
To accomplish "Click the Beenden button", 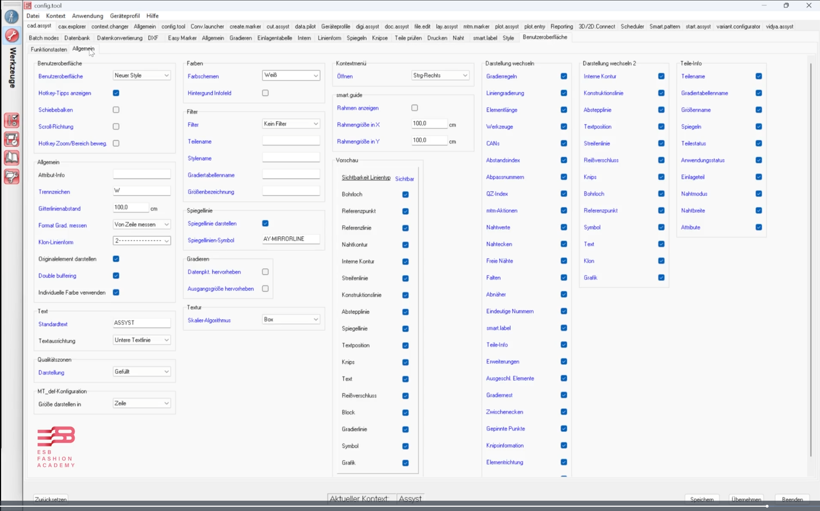I will (x=792, y=499).
